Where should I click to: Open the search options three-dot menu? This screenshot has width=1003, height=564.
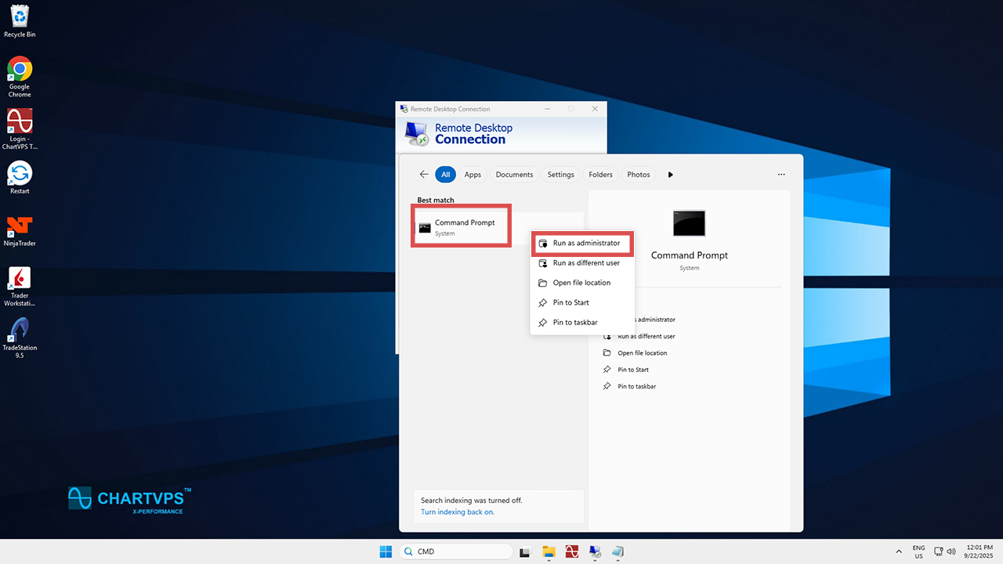(x=781, y=175)
